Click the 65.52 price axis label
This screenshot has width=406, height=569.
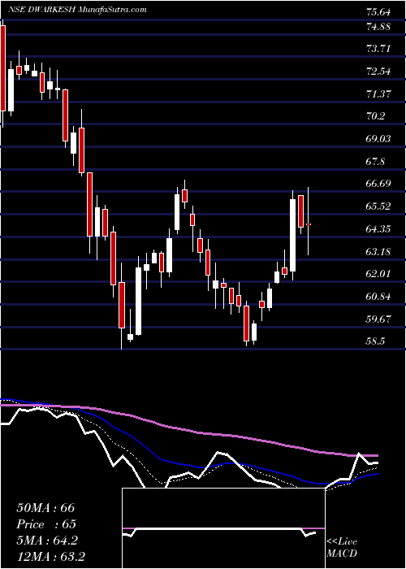coord(378,206)
